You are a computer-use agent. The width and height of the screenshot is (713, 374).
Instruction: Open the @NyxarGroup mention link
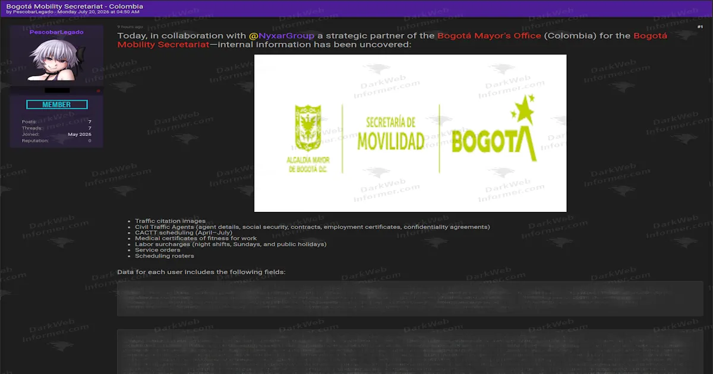pos(282,36)
